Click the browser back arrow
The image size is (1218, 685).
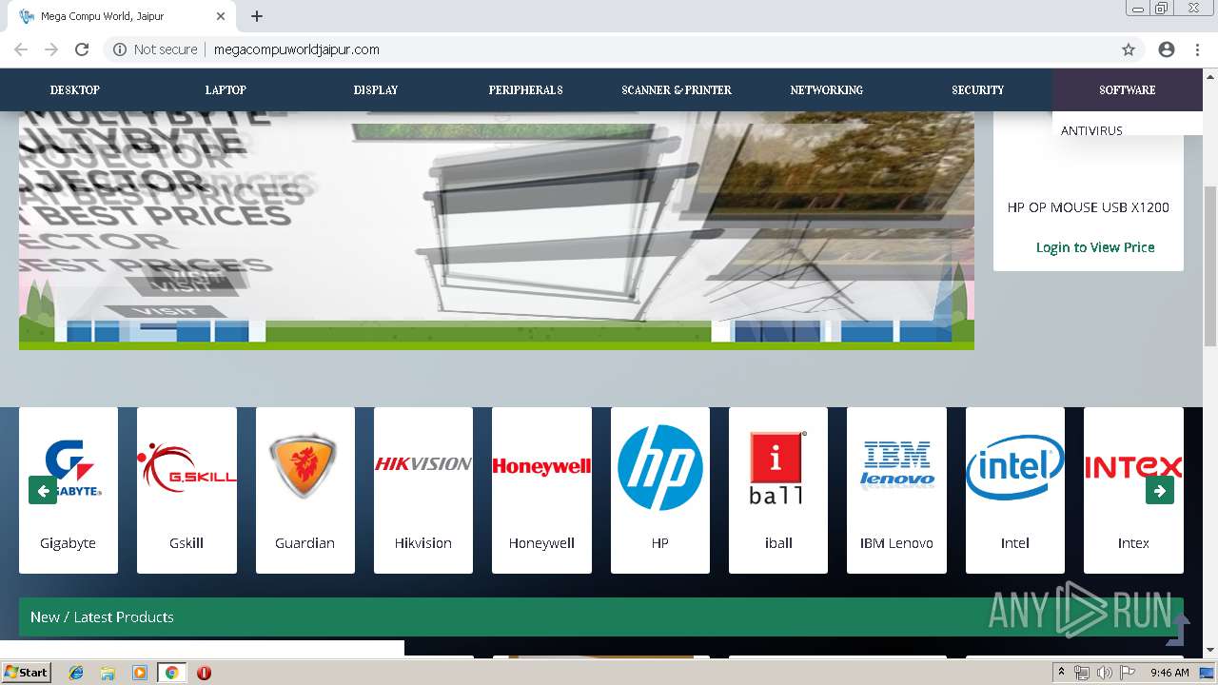pyautogui.click(x=21, y=49)
